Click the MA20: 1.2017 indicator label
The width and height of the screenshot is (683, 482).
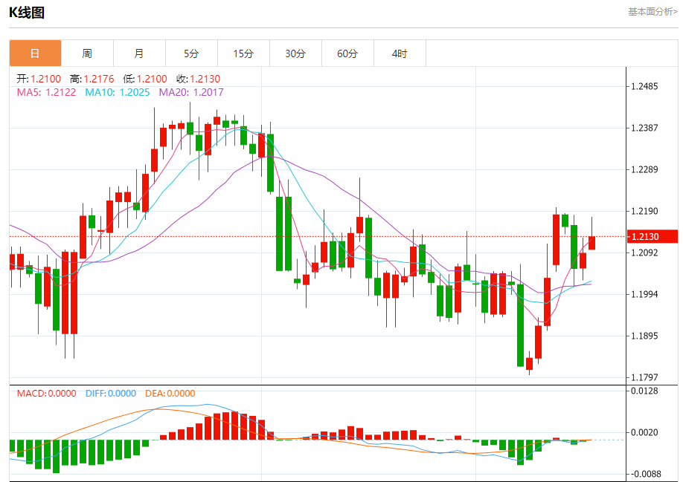point(191,92)
